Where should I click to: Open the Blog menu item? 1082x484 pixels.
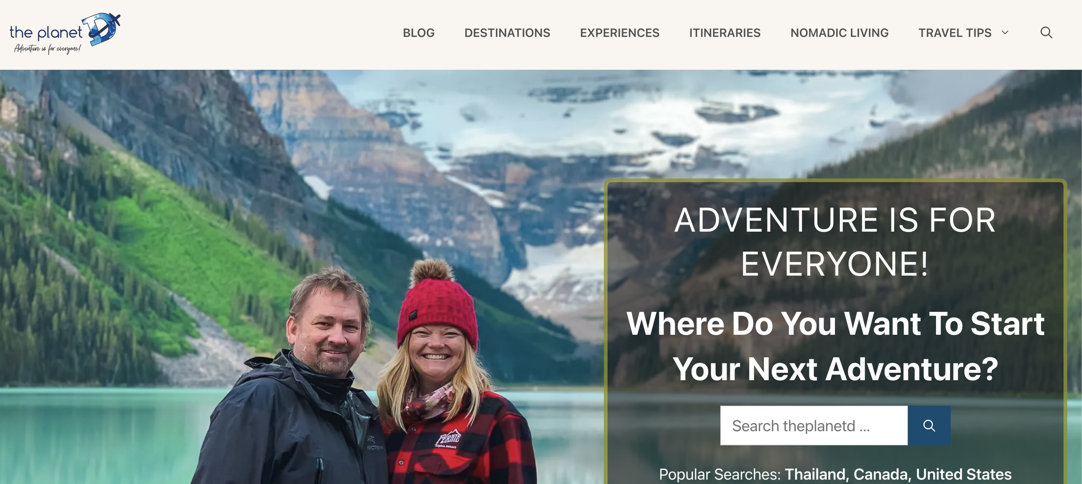pos(419,33)
